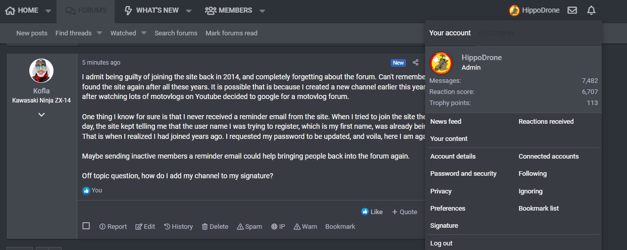Open the Find threads dropdown arrow
The width and height of the screenshot is (627, 250).
[x=99, y=33]
